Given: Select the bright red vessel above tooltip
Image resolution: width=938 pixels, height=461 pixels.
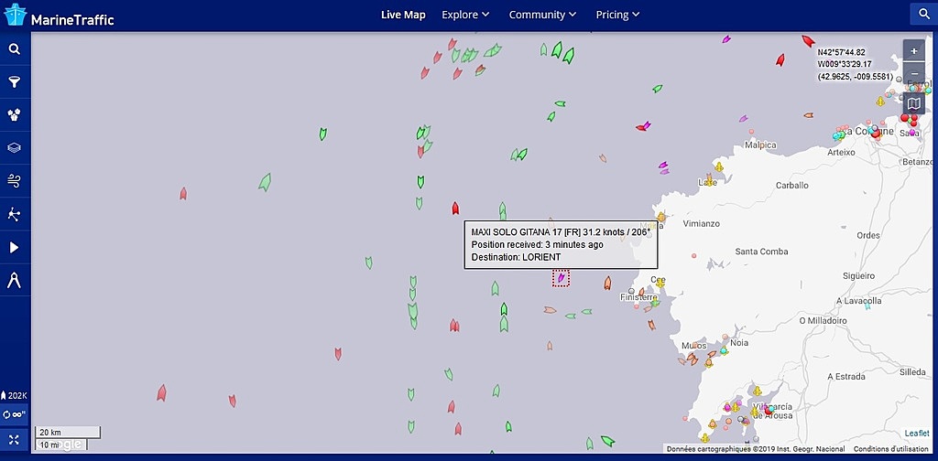Looking at the screenshot, I should pyautogui.click(x=455, y=209).
